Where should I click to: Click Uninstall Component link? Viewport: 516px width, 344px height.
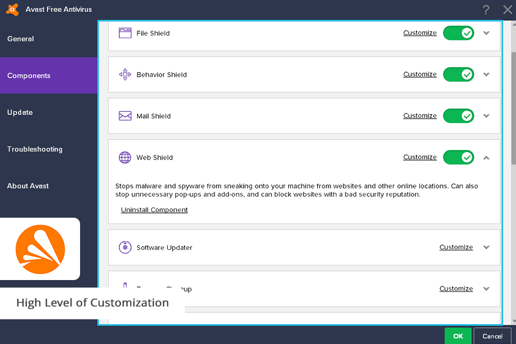pyautogui.click(x=154, y=210)
